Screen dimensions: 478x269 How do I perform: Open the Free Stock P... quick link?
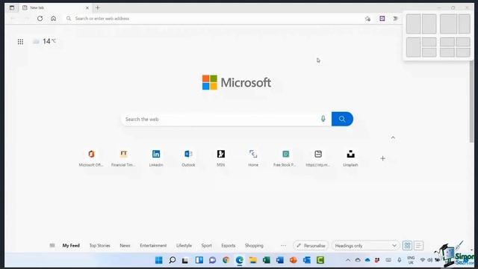(x=285, y=158)
